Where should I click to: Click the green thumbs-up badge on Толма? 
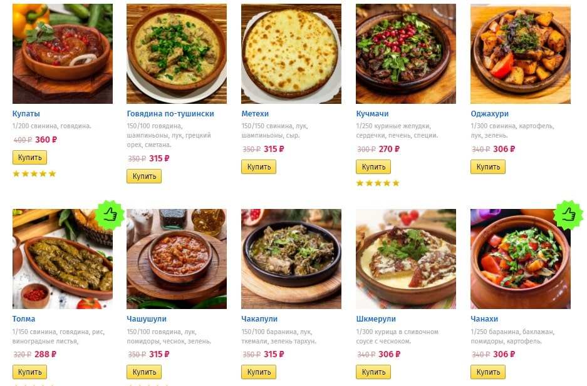click(110, 215)
